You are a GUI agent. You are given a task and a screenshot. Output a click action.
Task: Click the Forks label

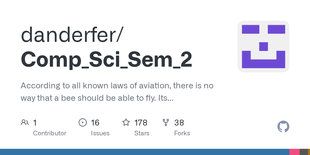[x=182, y=133]
